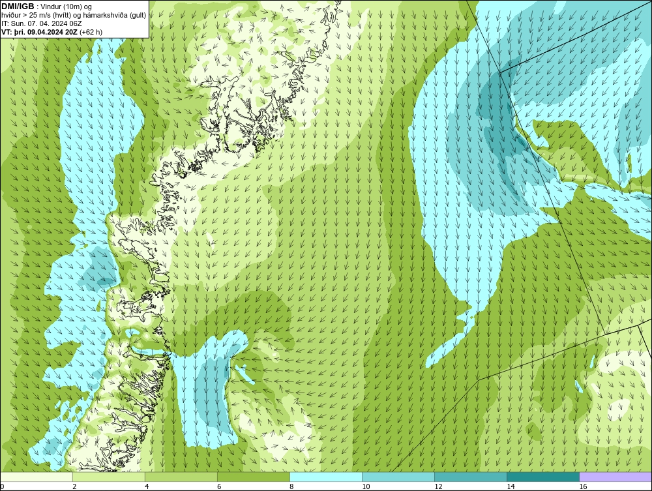The height and width of the screenshot is (491, 652).
Task: Click the purple swatch above 16 m/s
Action: coord(615,477)
